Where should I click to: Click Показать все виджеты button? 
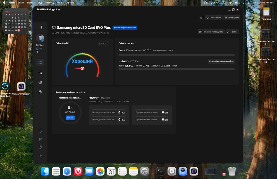[x=211, y=32]
